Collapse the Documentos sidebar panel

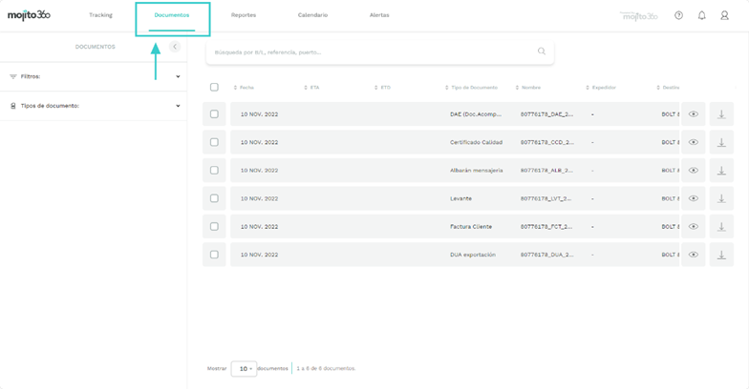175,47
